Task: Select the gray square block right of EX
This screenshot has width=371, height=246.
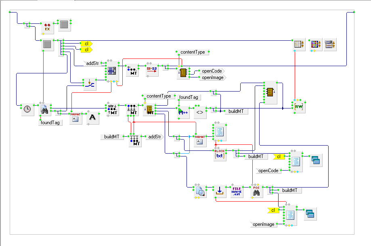Action: pyautogui.click(x=64, y=25)
